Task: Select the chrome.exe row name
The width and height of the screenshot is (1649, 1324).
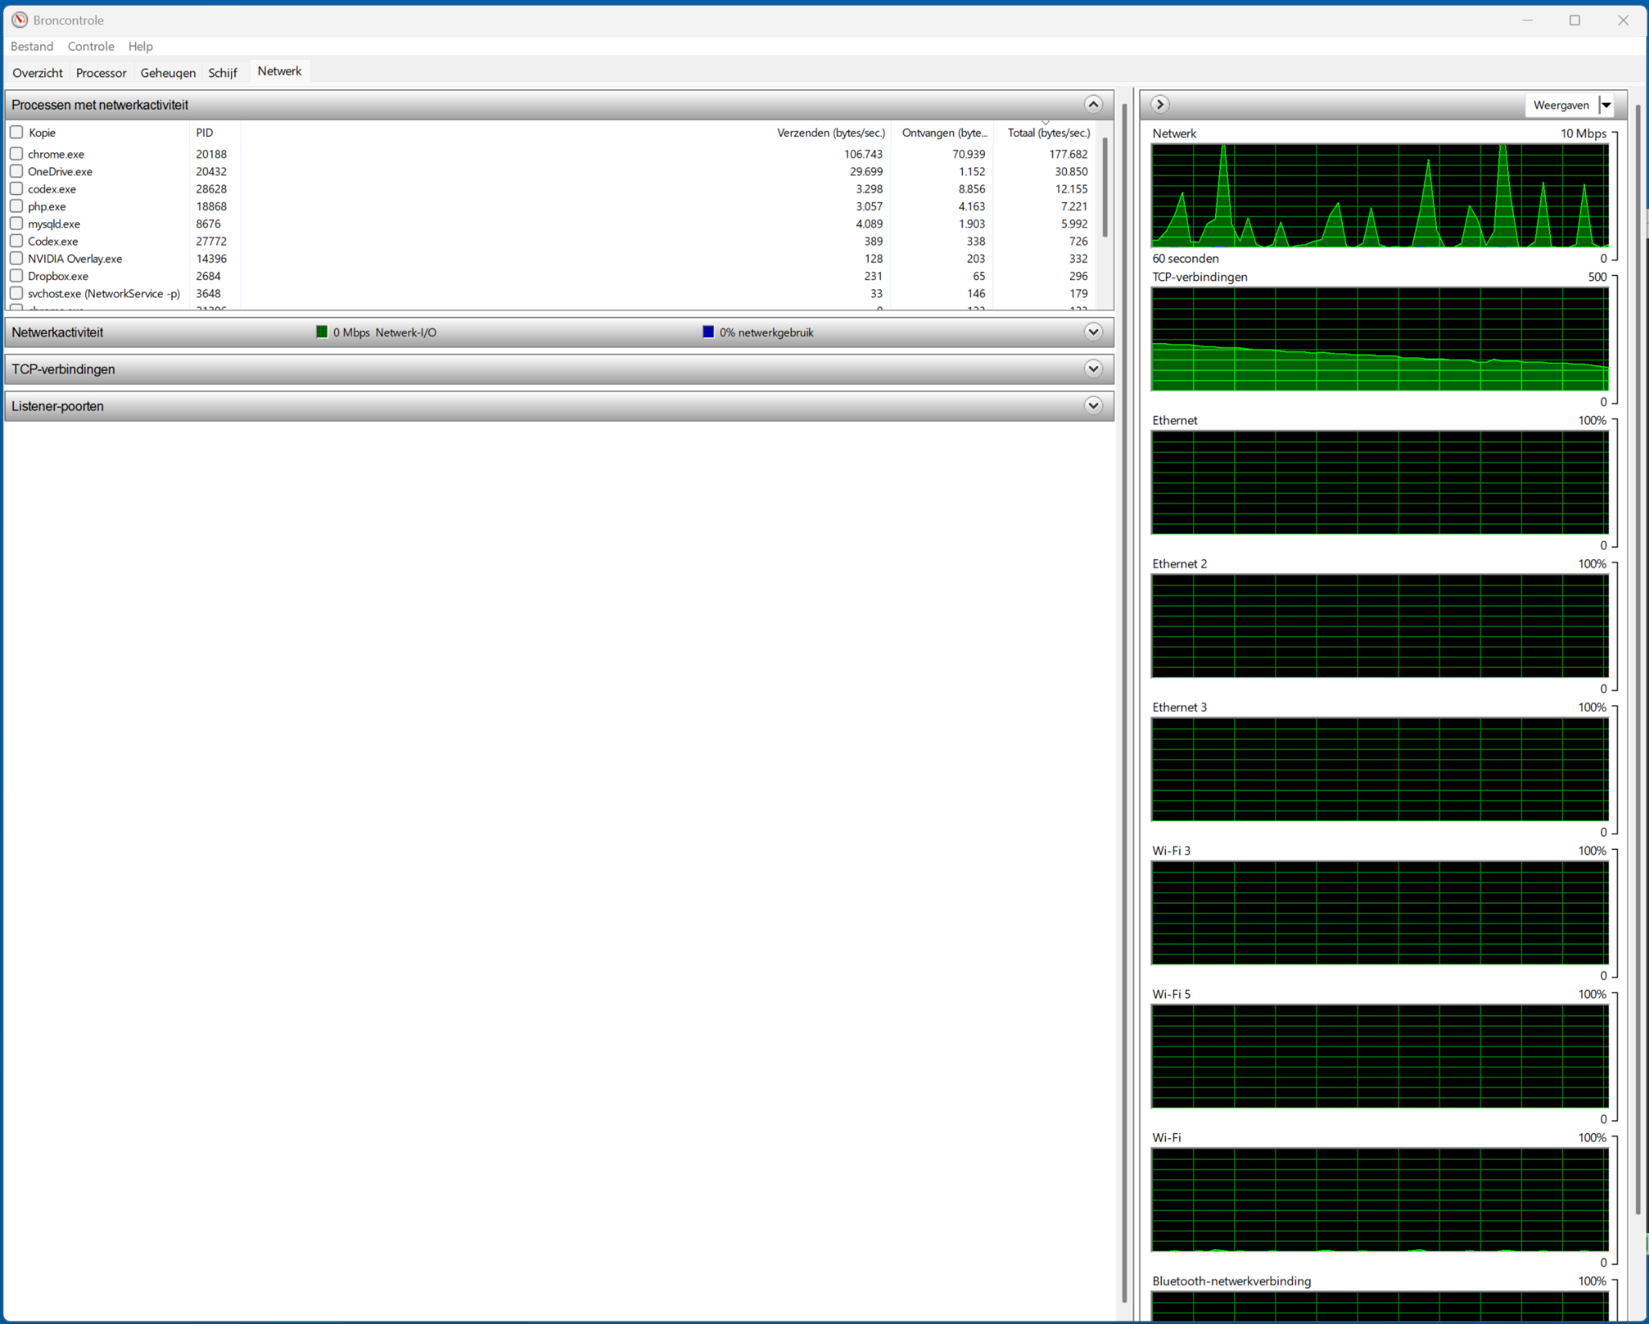Action: pyautogui.click(x=56, y=155)
